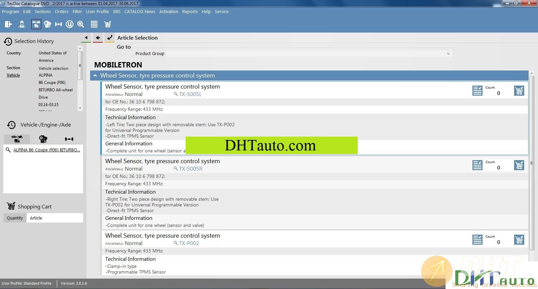Open article search magnifier in toolbar

[x=81, y=24]
